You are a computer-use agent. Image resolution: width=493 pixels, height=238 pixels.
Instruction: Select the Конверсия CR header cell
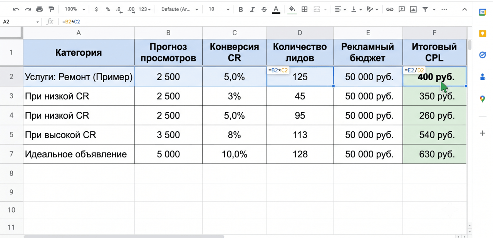pos(235,53)
